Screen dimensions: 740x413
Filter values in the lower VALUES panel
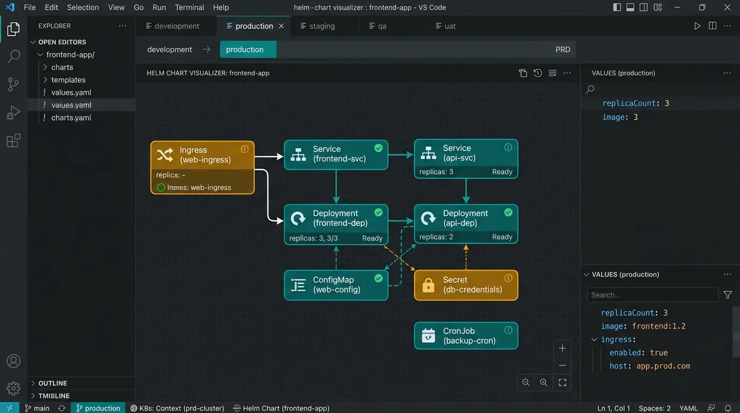pos(728,295)
